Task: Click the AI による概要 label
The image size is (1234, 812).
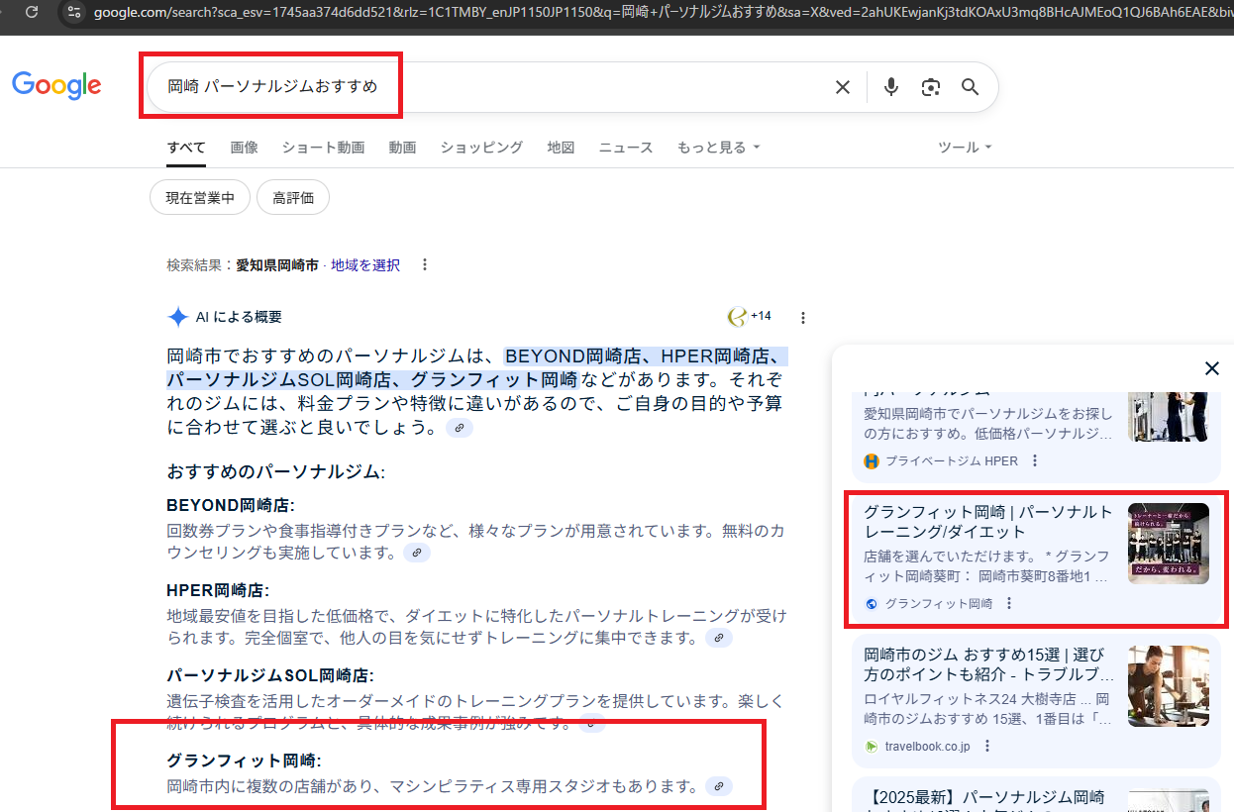Action: [239, 317]
